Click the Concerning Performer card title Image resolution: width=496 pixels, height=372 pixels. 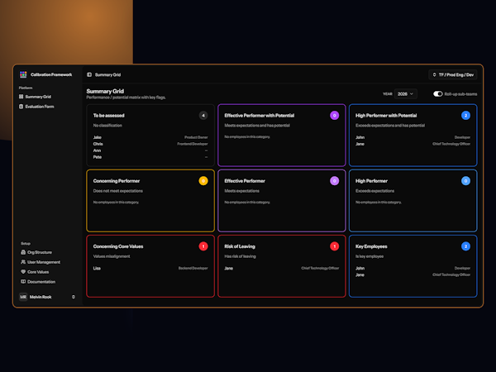click(117, 181)
